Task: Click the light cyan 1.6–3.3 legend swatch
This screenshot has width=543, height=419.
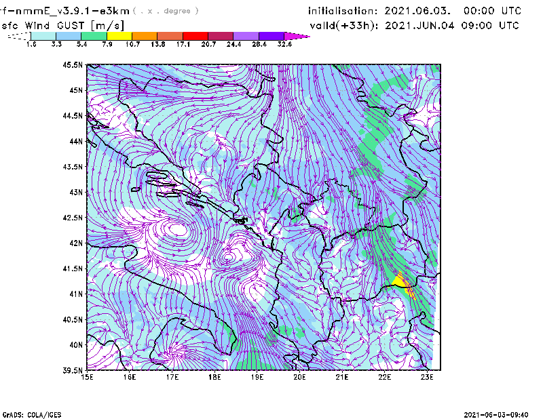Action: pos(43,36)
